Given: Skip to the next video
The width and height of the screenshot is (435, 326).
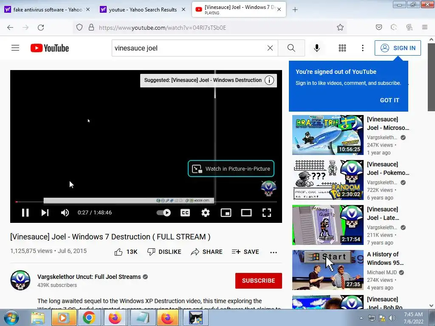Looking at the screenshot, I should (45, 213).
